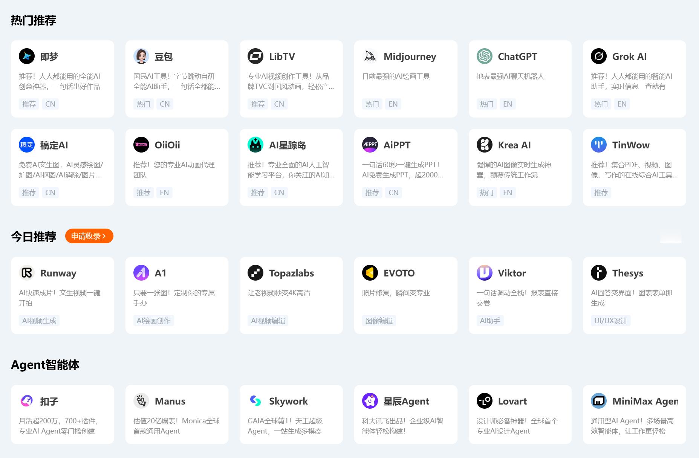699x458 pixels.
Task: Click the Manus hand icon
Action: click(x=141, y=401)
